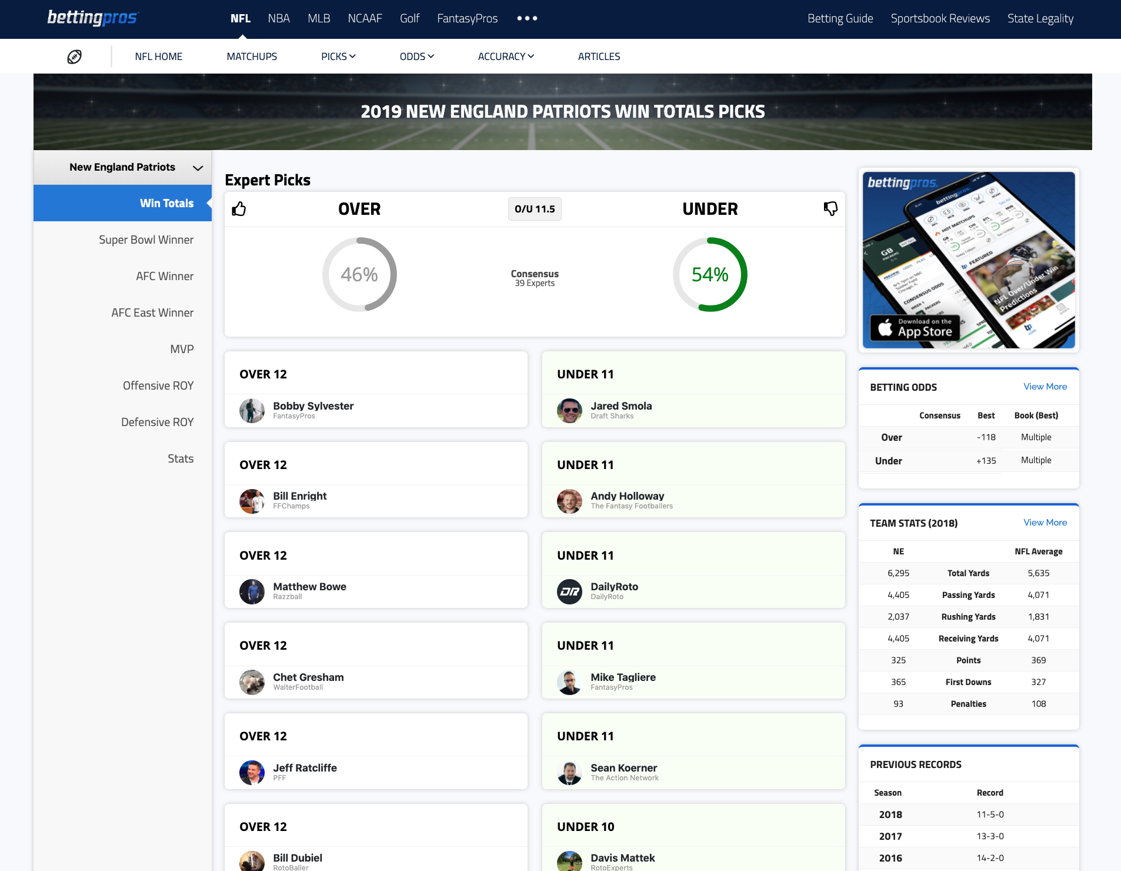This screenshot has width=1121, height=871.
Task: Click Bill Dubiel's avatar
Action: 252,861
